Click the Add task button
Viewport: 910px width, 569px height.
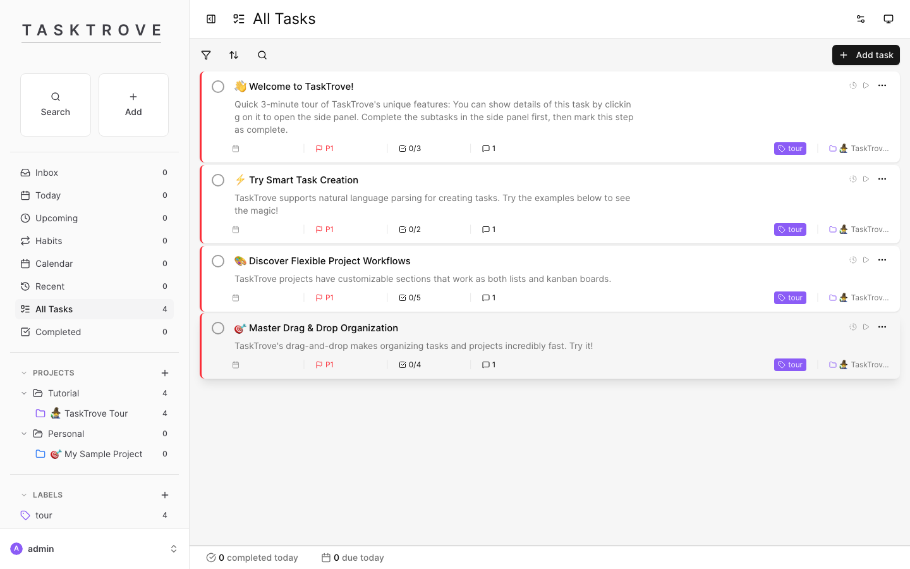866,55
